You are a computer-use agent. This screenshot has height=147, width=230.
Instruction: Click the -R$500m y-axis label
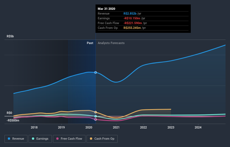pos(13,120)
